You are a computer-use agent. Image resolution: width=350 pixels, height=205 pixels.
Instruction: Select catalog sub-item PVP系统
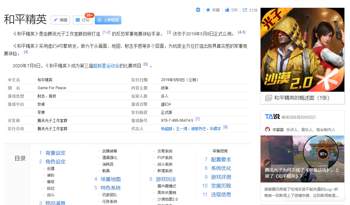(165, 157)
